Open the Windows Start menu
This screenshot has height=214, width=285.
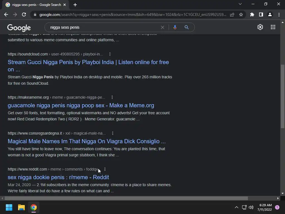tap(9, 207)
